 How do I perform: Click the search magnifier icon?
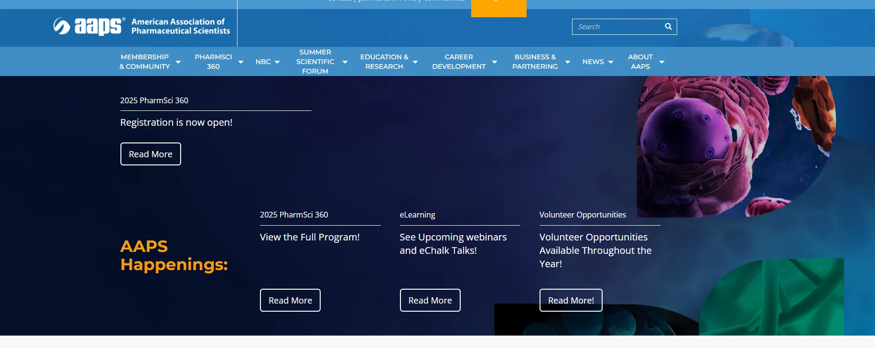668,27
